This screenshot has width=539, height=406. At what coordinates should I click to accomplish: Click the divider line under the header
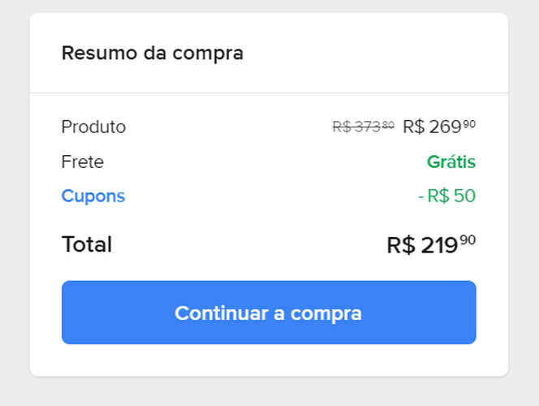click(x=269, y=93)
